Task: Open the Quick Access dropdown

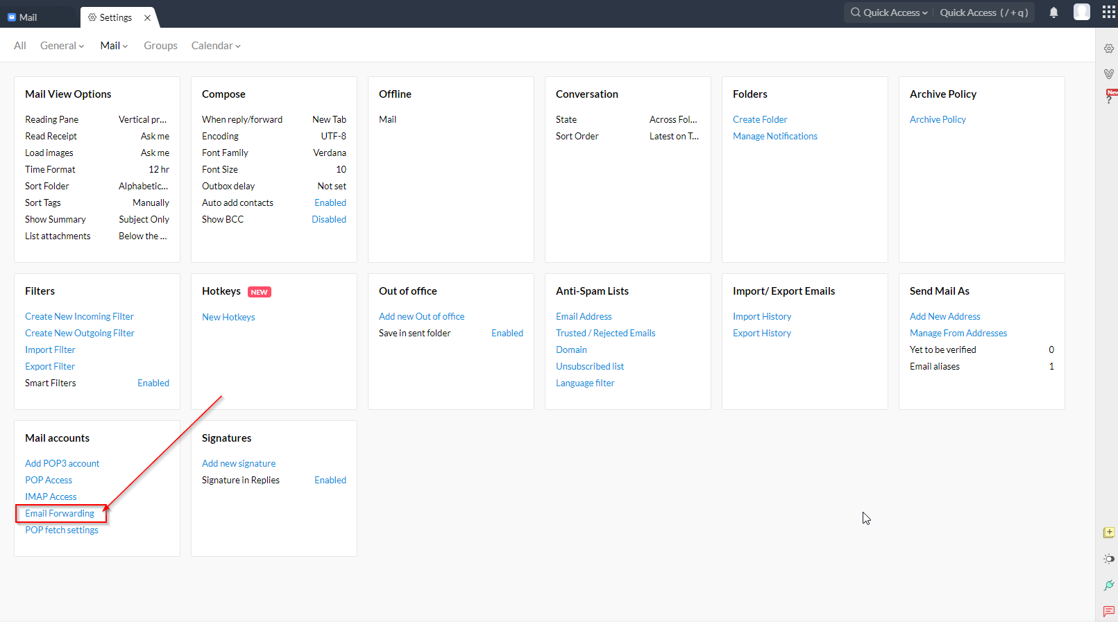Action: click(x=895, y=12)
